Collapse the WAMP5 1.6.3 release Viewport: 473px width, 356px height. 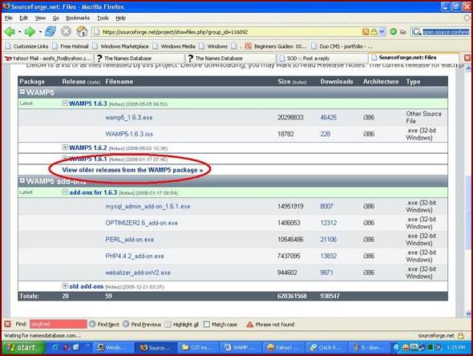pyautogui.click(x=65, y=103)
